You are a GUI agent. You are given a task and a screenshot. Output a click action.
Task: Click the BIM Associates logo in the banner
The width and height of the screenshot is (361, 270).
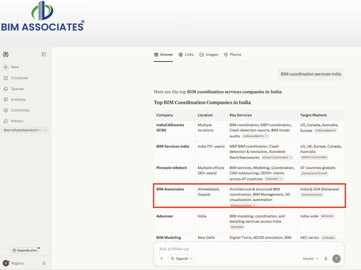click(x=43, y=16)
